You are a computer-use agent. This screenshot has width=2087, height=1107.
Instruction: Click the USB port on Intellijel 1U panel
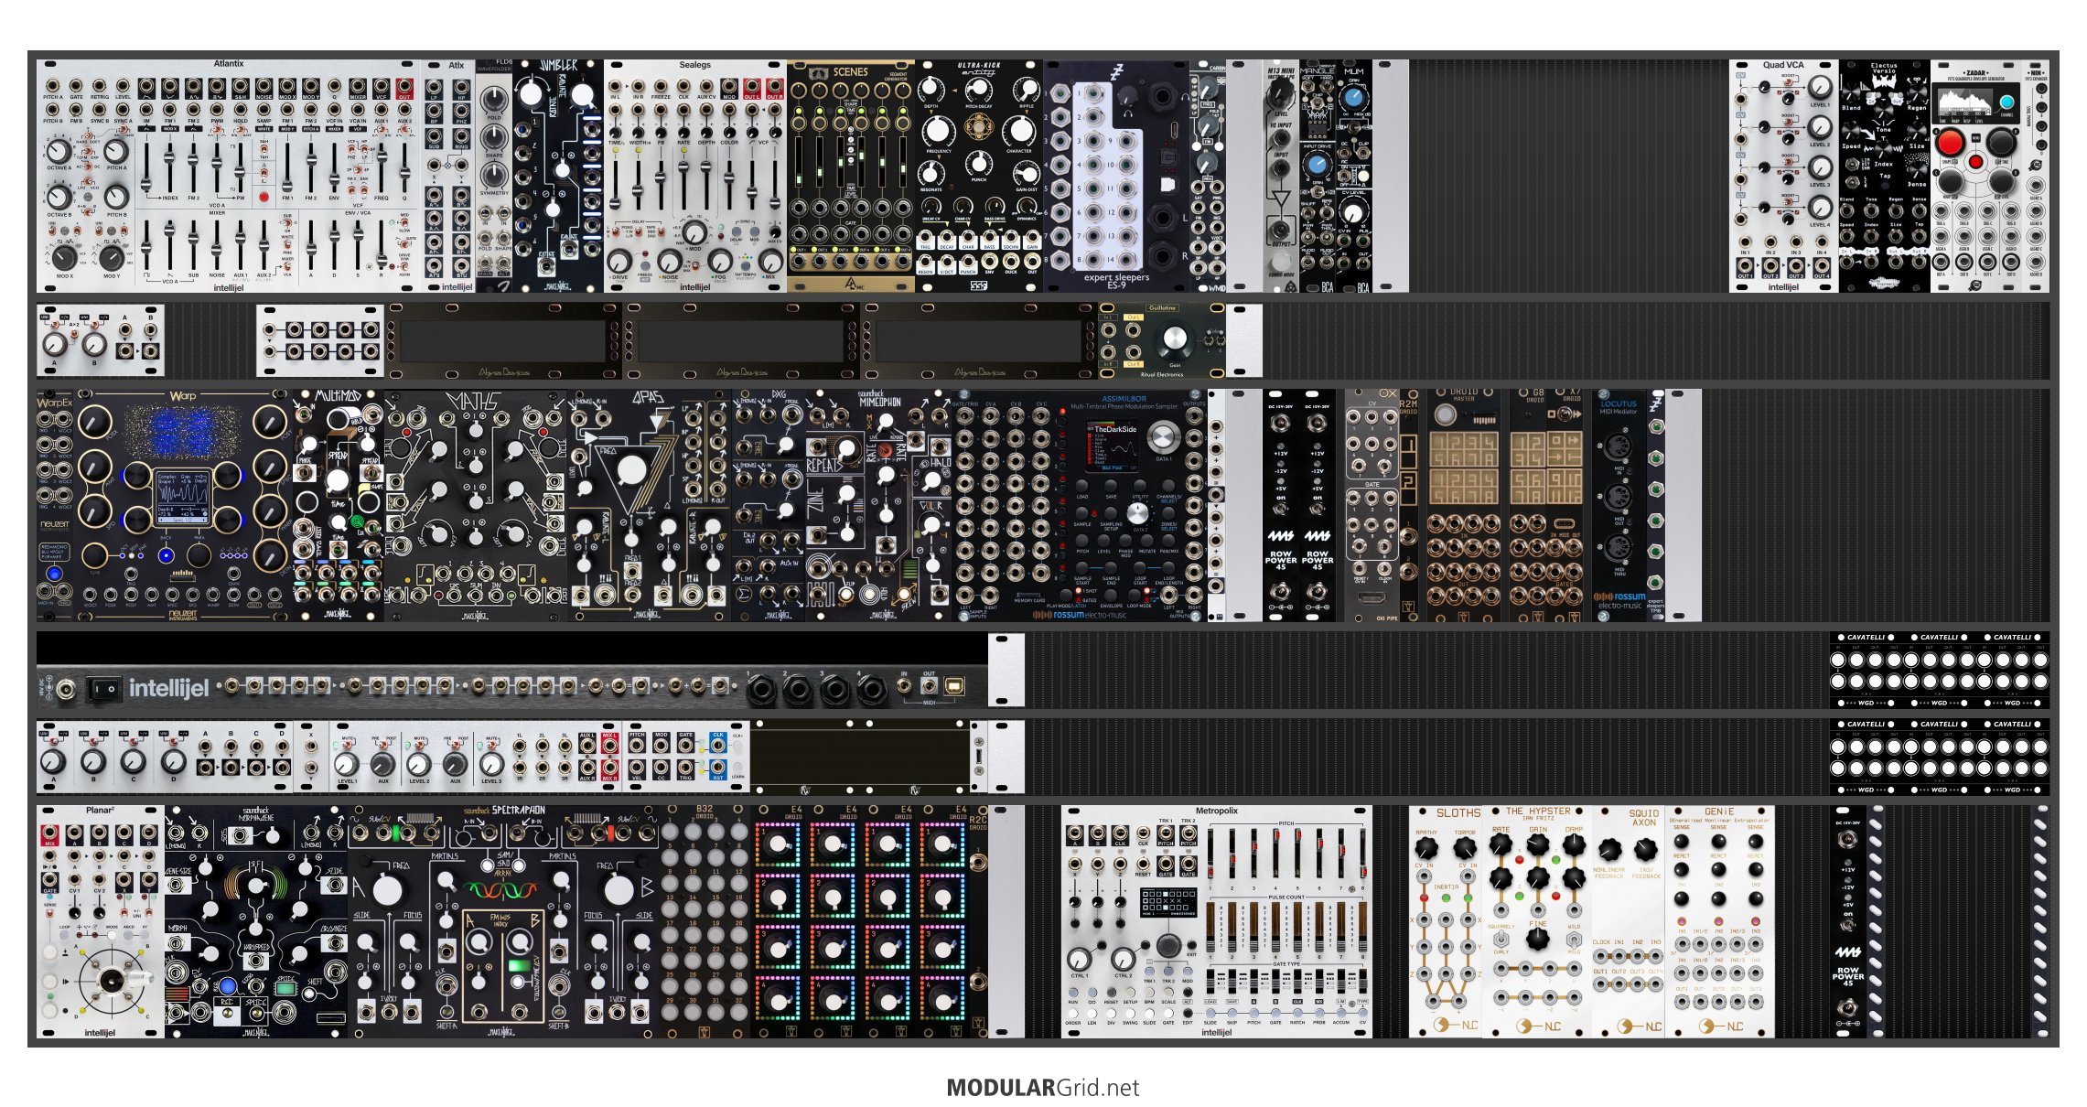tap(954, 685)
